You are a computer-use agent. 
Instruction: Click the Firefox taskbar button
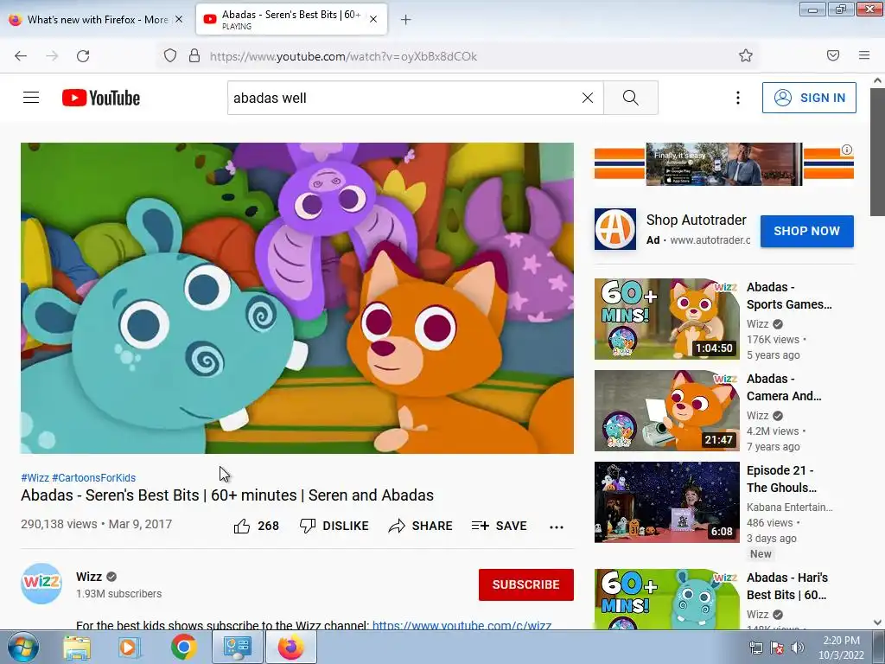291,647
